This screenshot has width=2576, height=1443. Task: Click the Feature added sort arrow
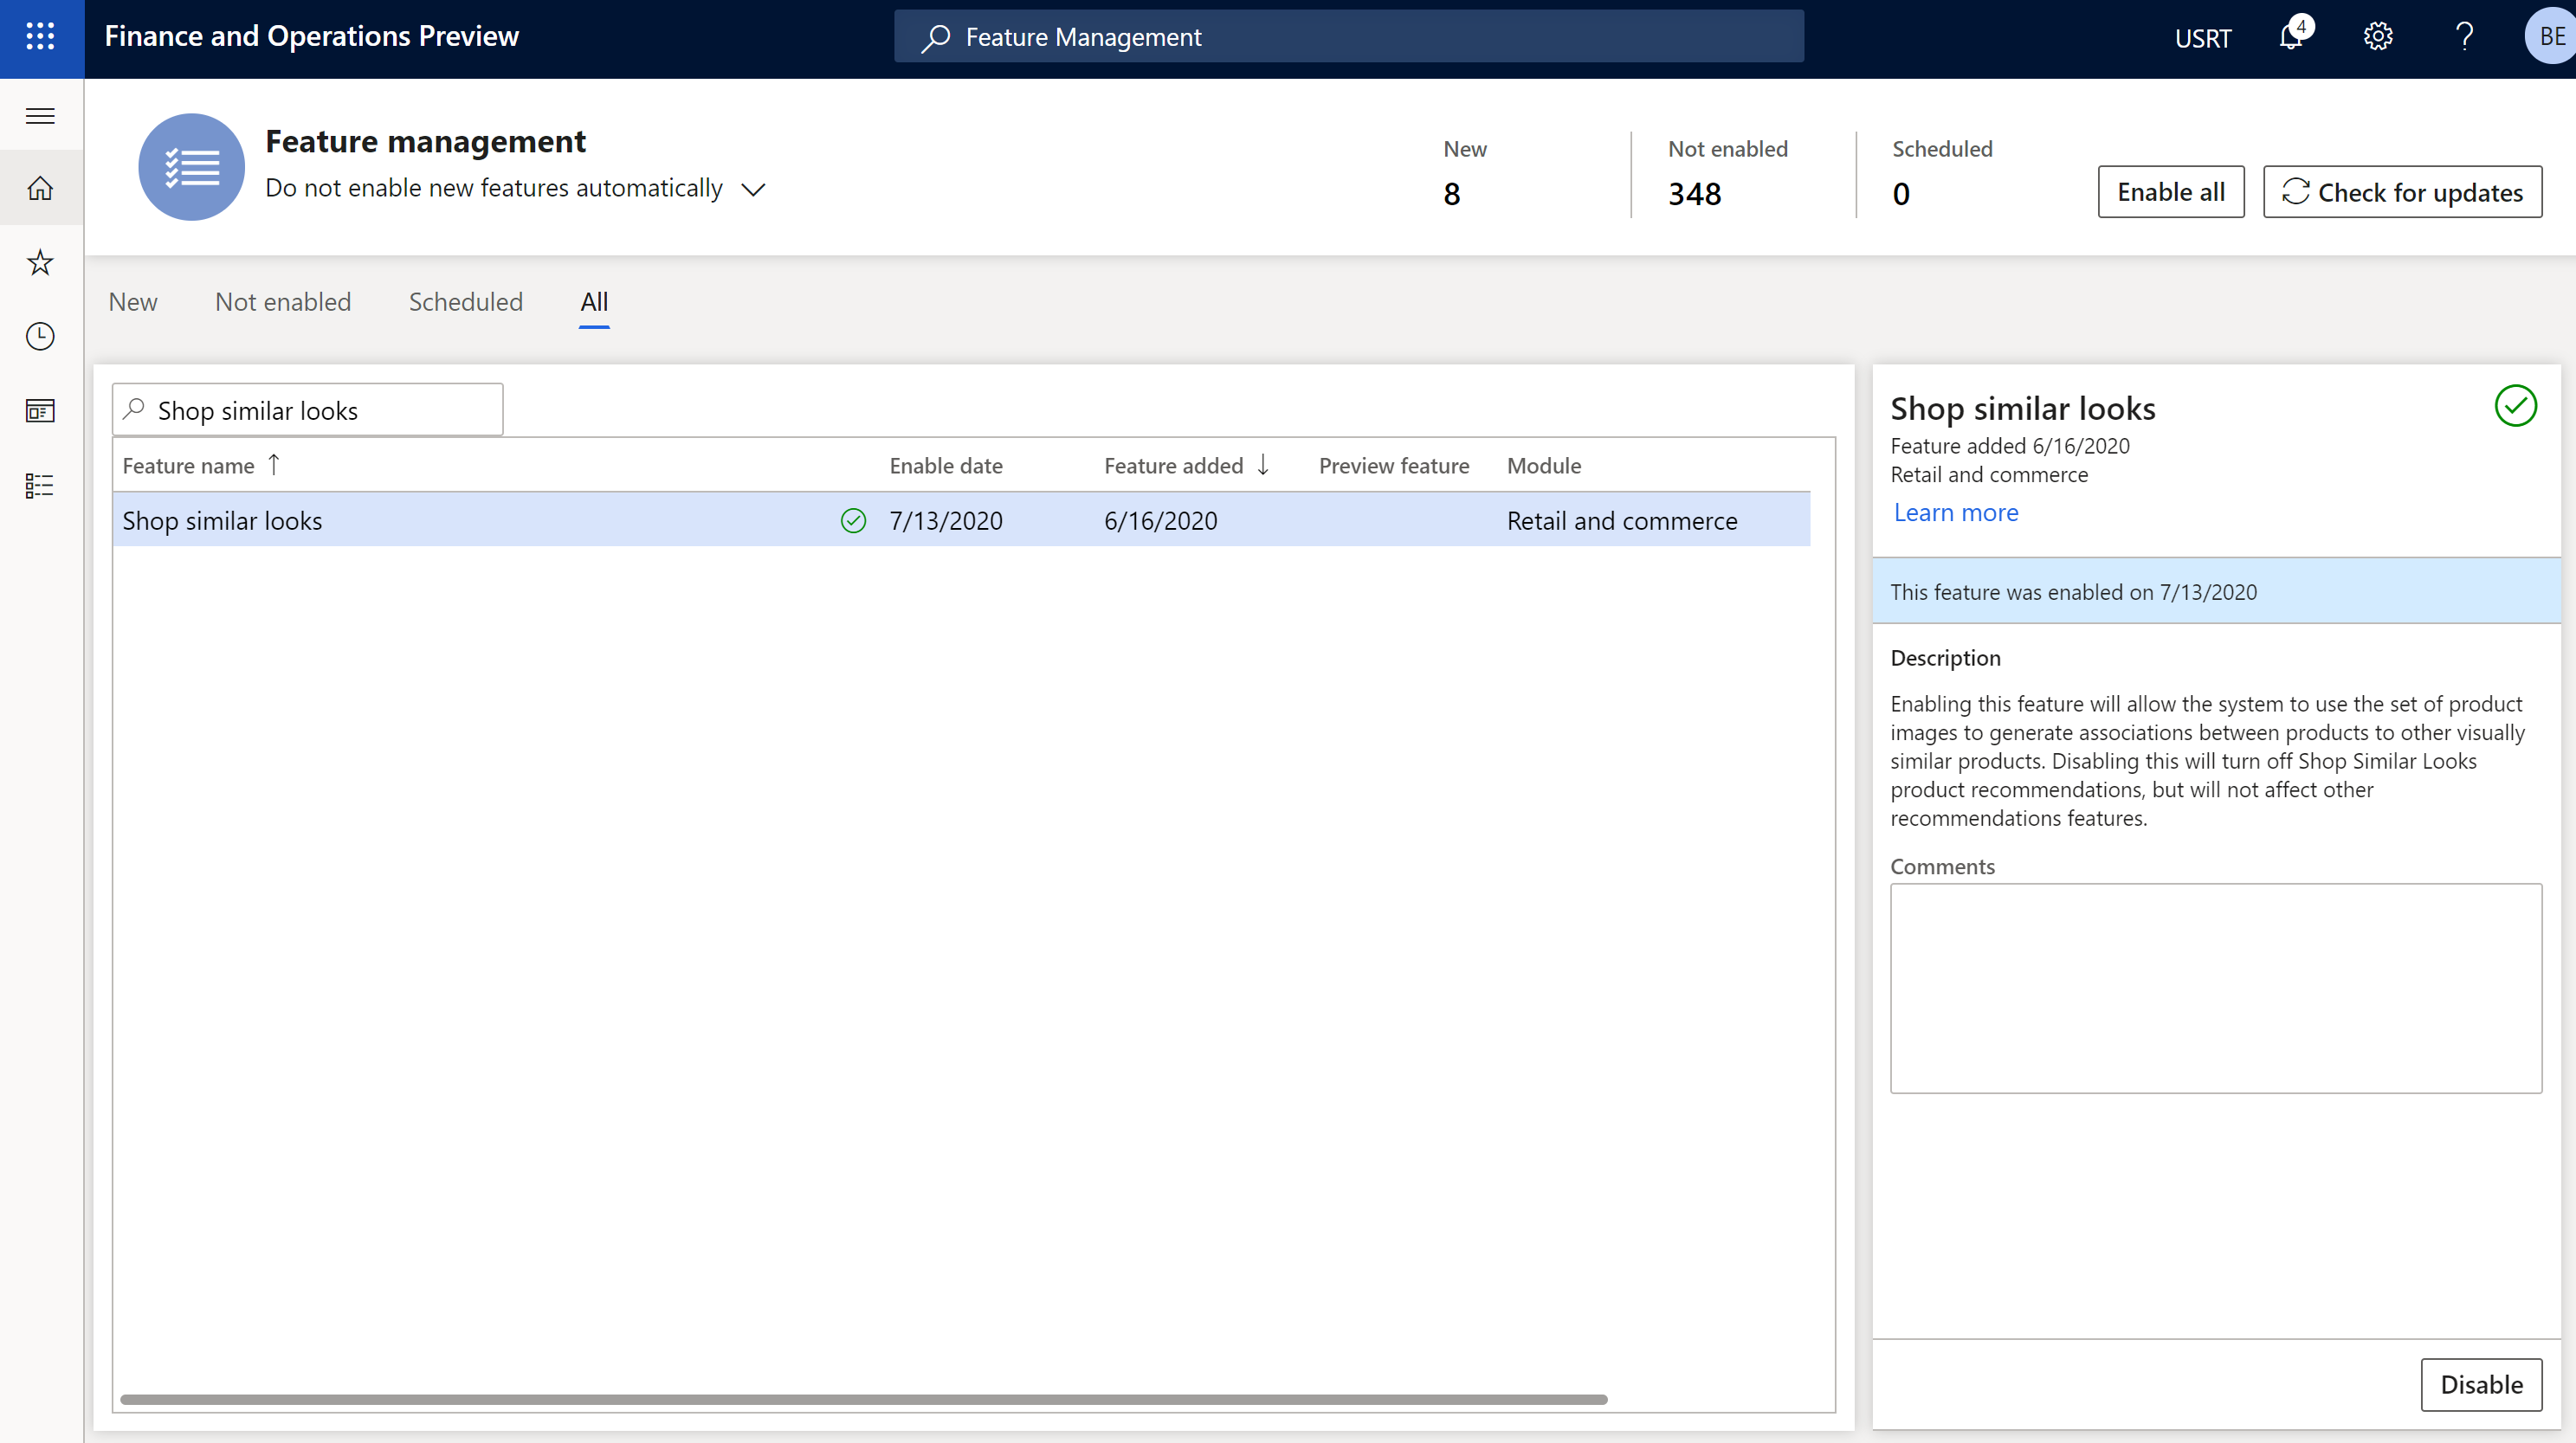(1265, 463)
